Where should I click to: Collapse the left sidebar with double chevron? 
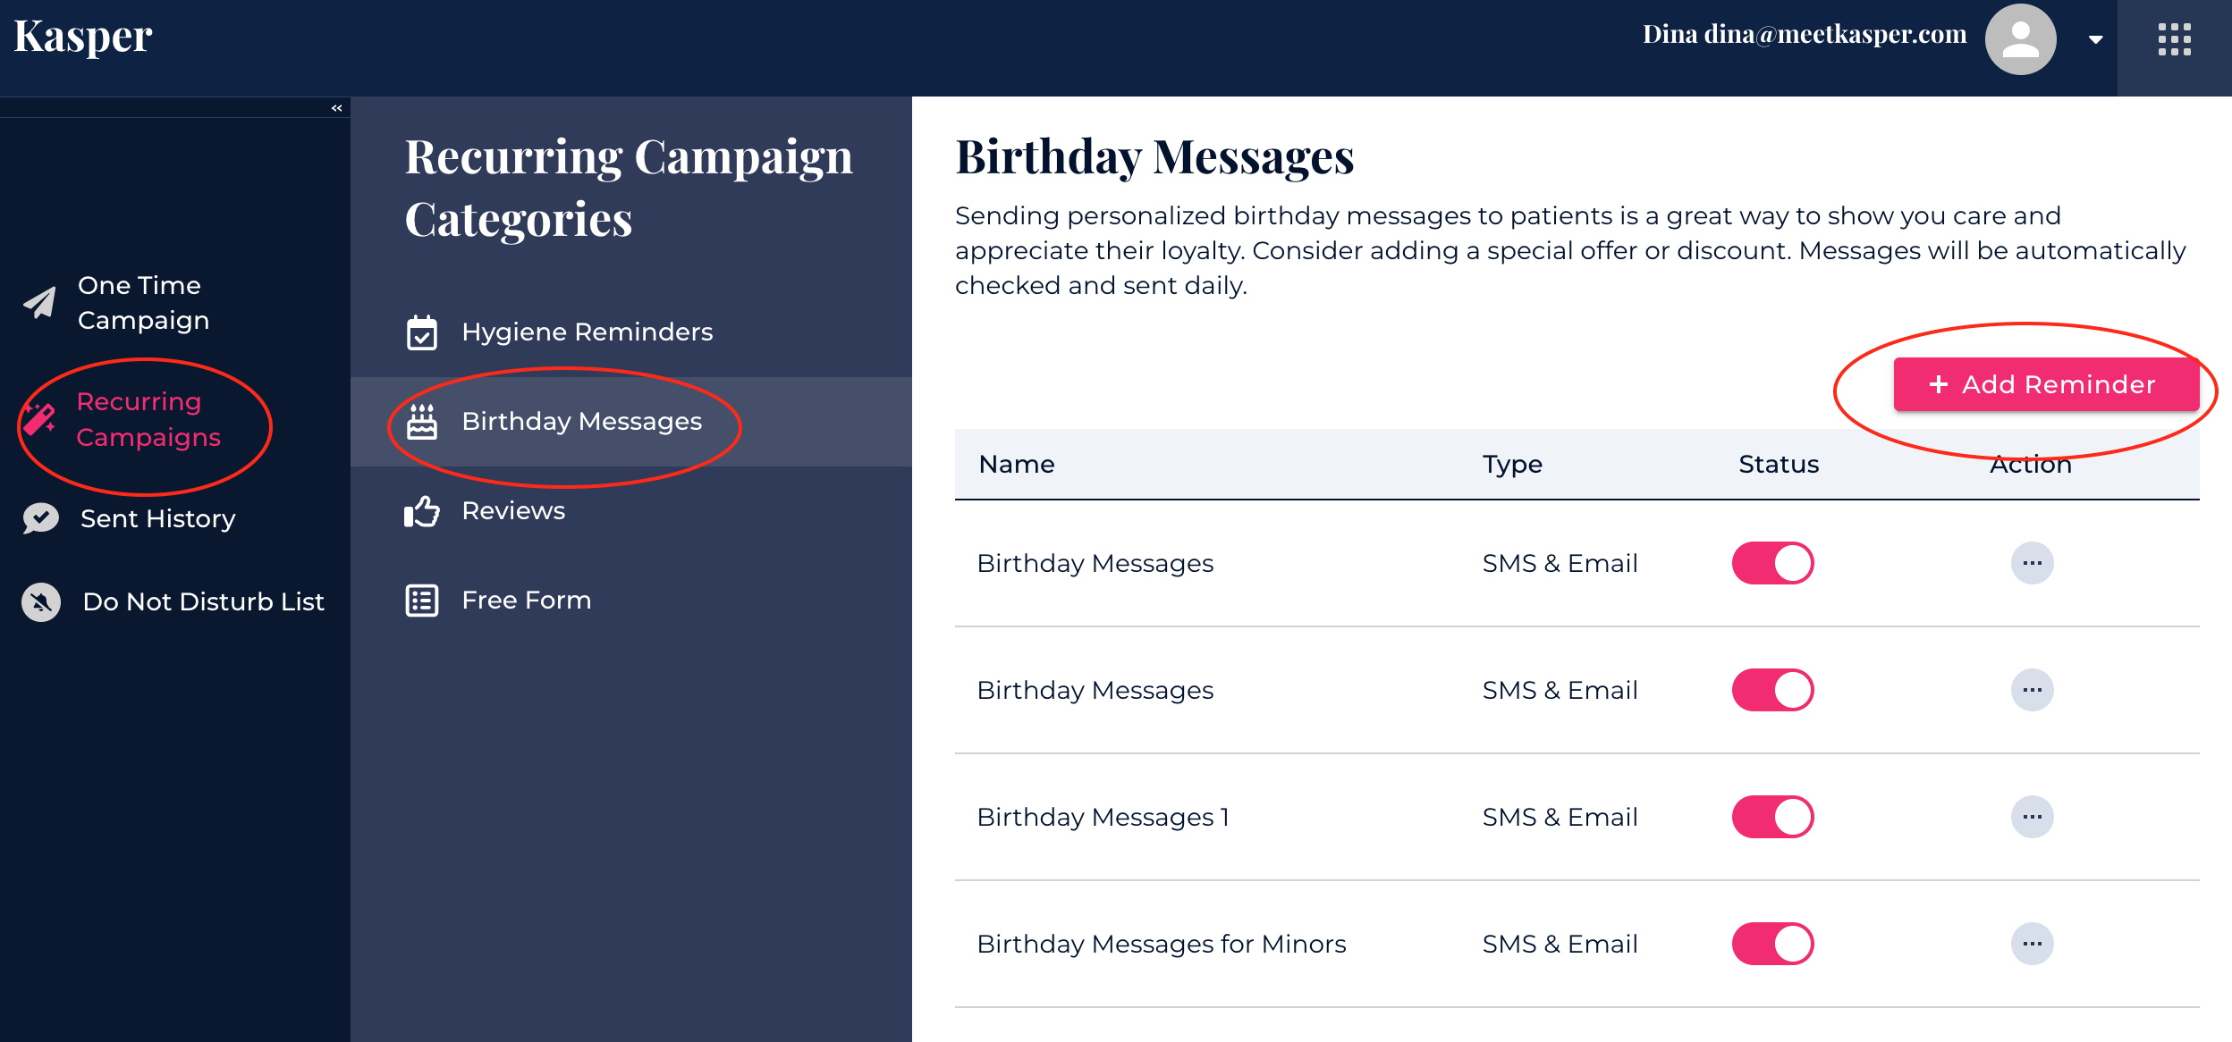(336, 108)
